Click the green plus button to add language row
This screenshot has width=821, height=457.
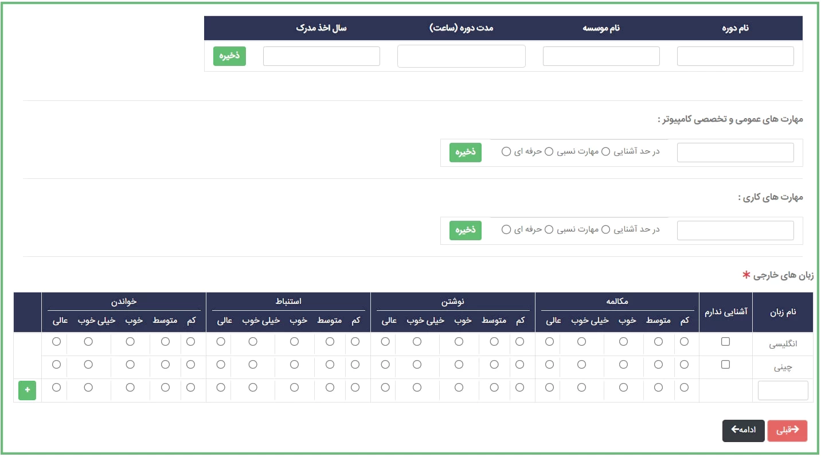click(27, 391)
